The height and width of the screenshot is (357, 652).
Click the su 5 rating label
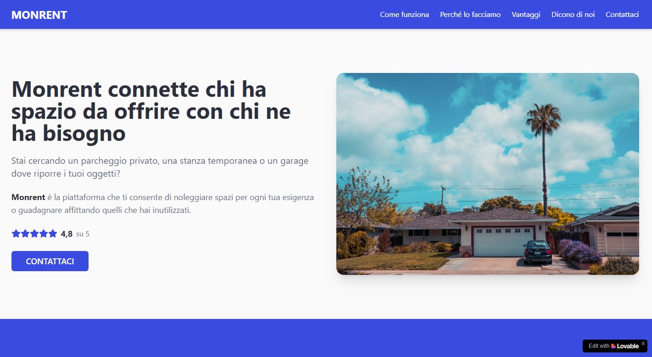(x=83, y=234)
